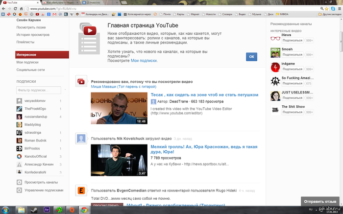
Task: Click the EvgenComedian orange avatar icon
Action: coord(81,190)
